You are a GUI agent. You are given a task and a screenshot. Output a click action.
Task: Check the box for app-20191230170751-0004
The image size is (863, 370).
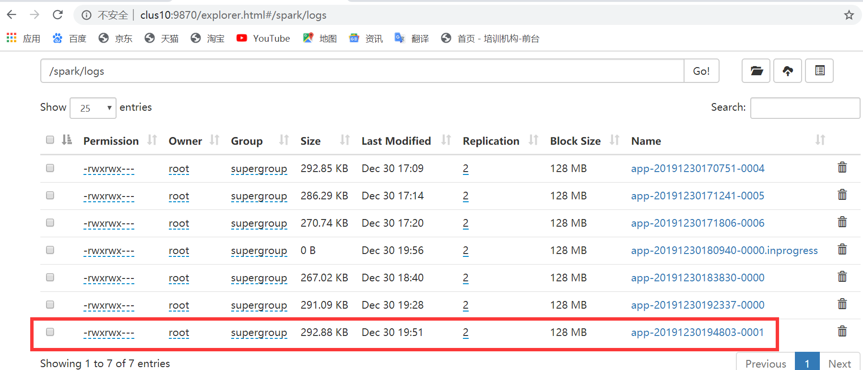coord(50,168)
